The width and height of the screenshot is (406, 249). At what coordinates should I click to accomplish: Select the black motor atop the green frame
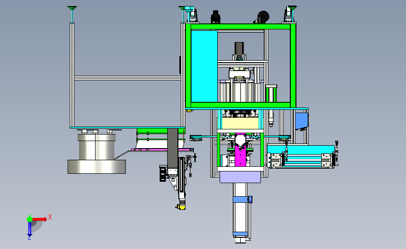click(215, 16)
